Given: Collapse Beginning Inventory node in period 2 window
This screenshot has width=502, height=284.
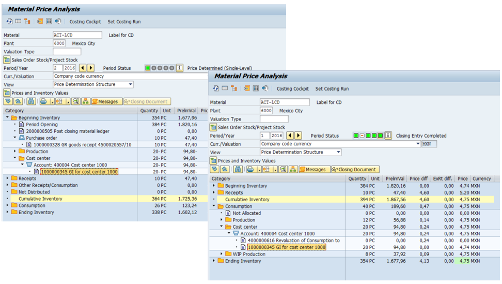Looking at the screenshot, I should [x=7, y=117].
